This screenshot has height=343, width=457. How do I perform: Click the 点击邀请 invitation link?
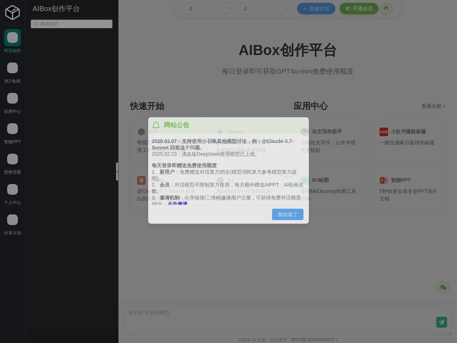178,204
